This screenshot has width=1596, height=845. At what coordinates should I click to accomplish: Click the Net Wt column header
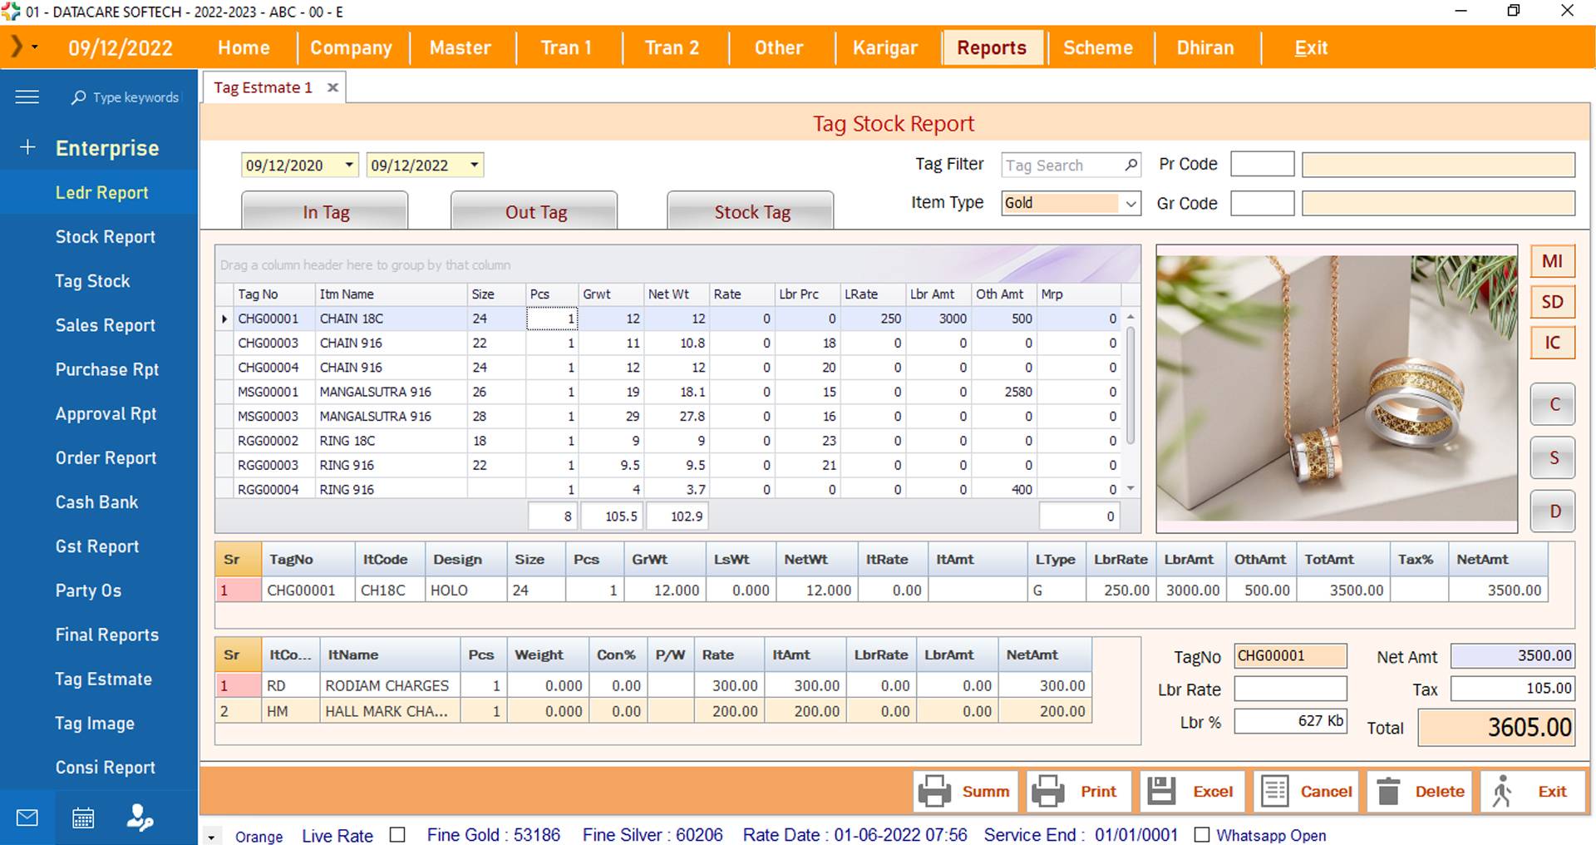click(676, 294)
